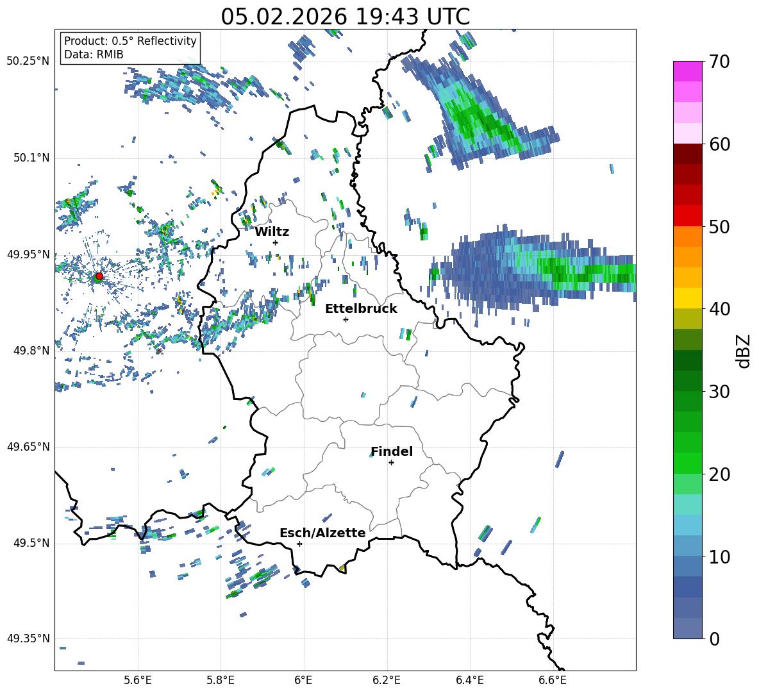
Task: Click the 40 colorbar tick label
Action: pos(719,309)
